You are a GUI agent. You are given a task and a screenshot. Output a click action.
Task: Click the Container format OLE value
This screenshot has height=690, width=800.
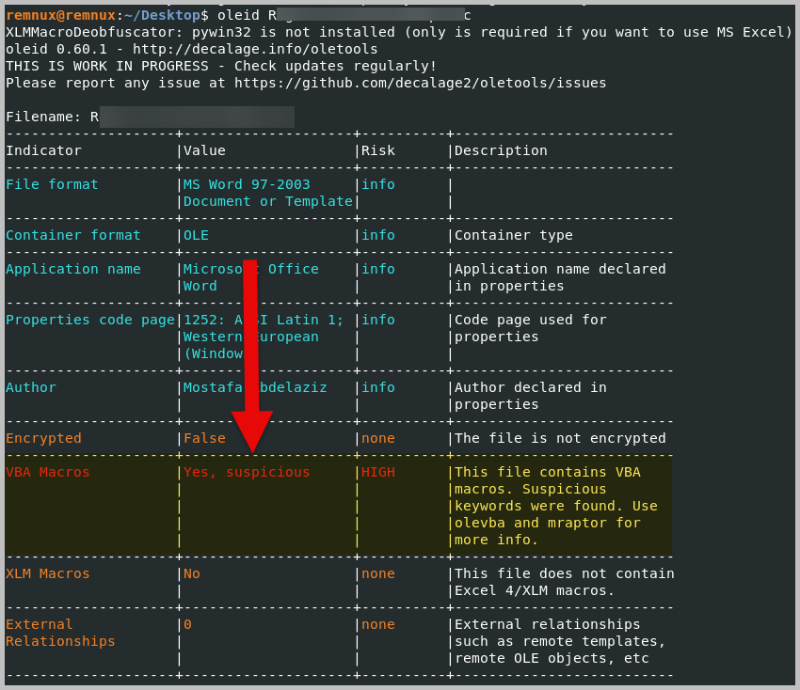click(196, 235)
